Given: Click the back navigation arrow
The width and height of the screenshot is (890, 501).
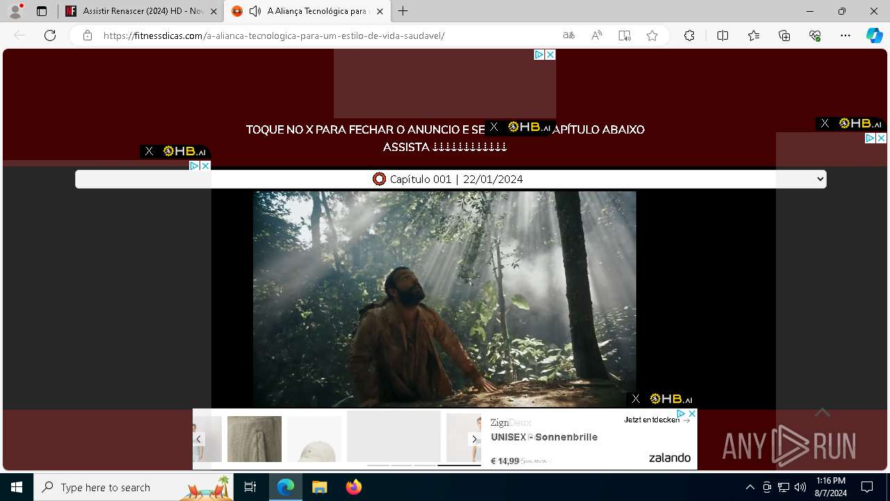Looking at the screenshot, I should pyautogui.click(x=19, y=35).
